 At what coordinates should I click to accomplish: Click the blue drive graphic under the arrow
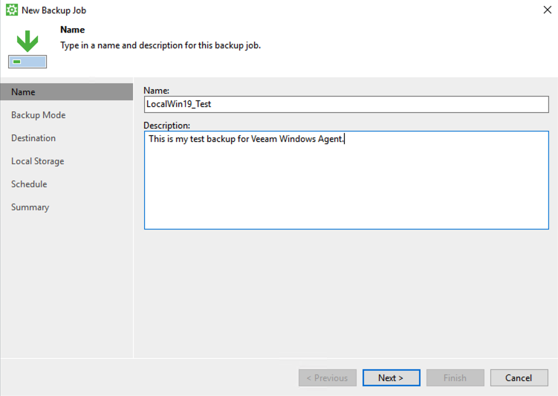point(27,62)
